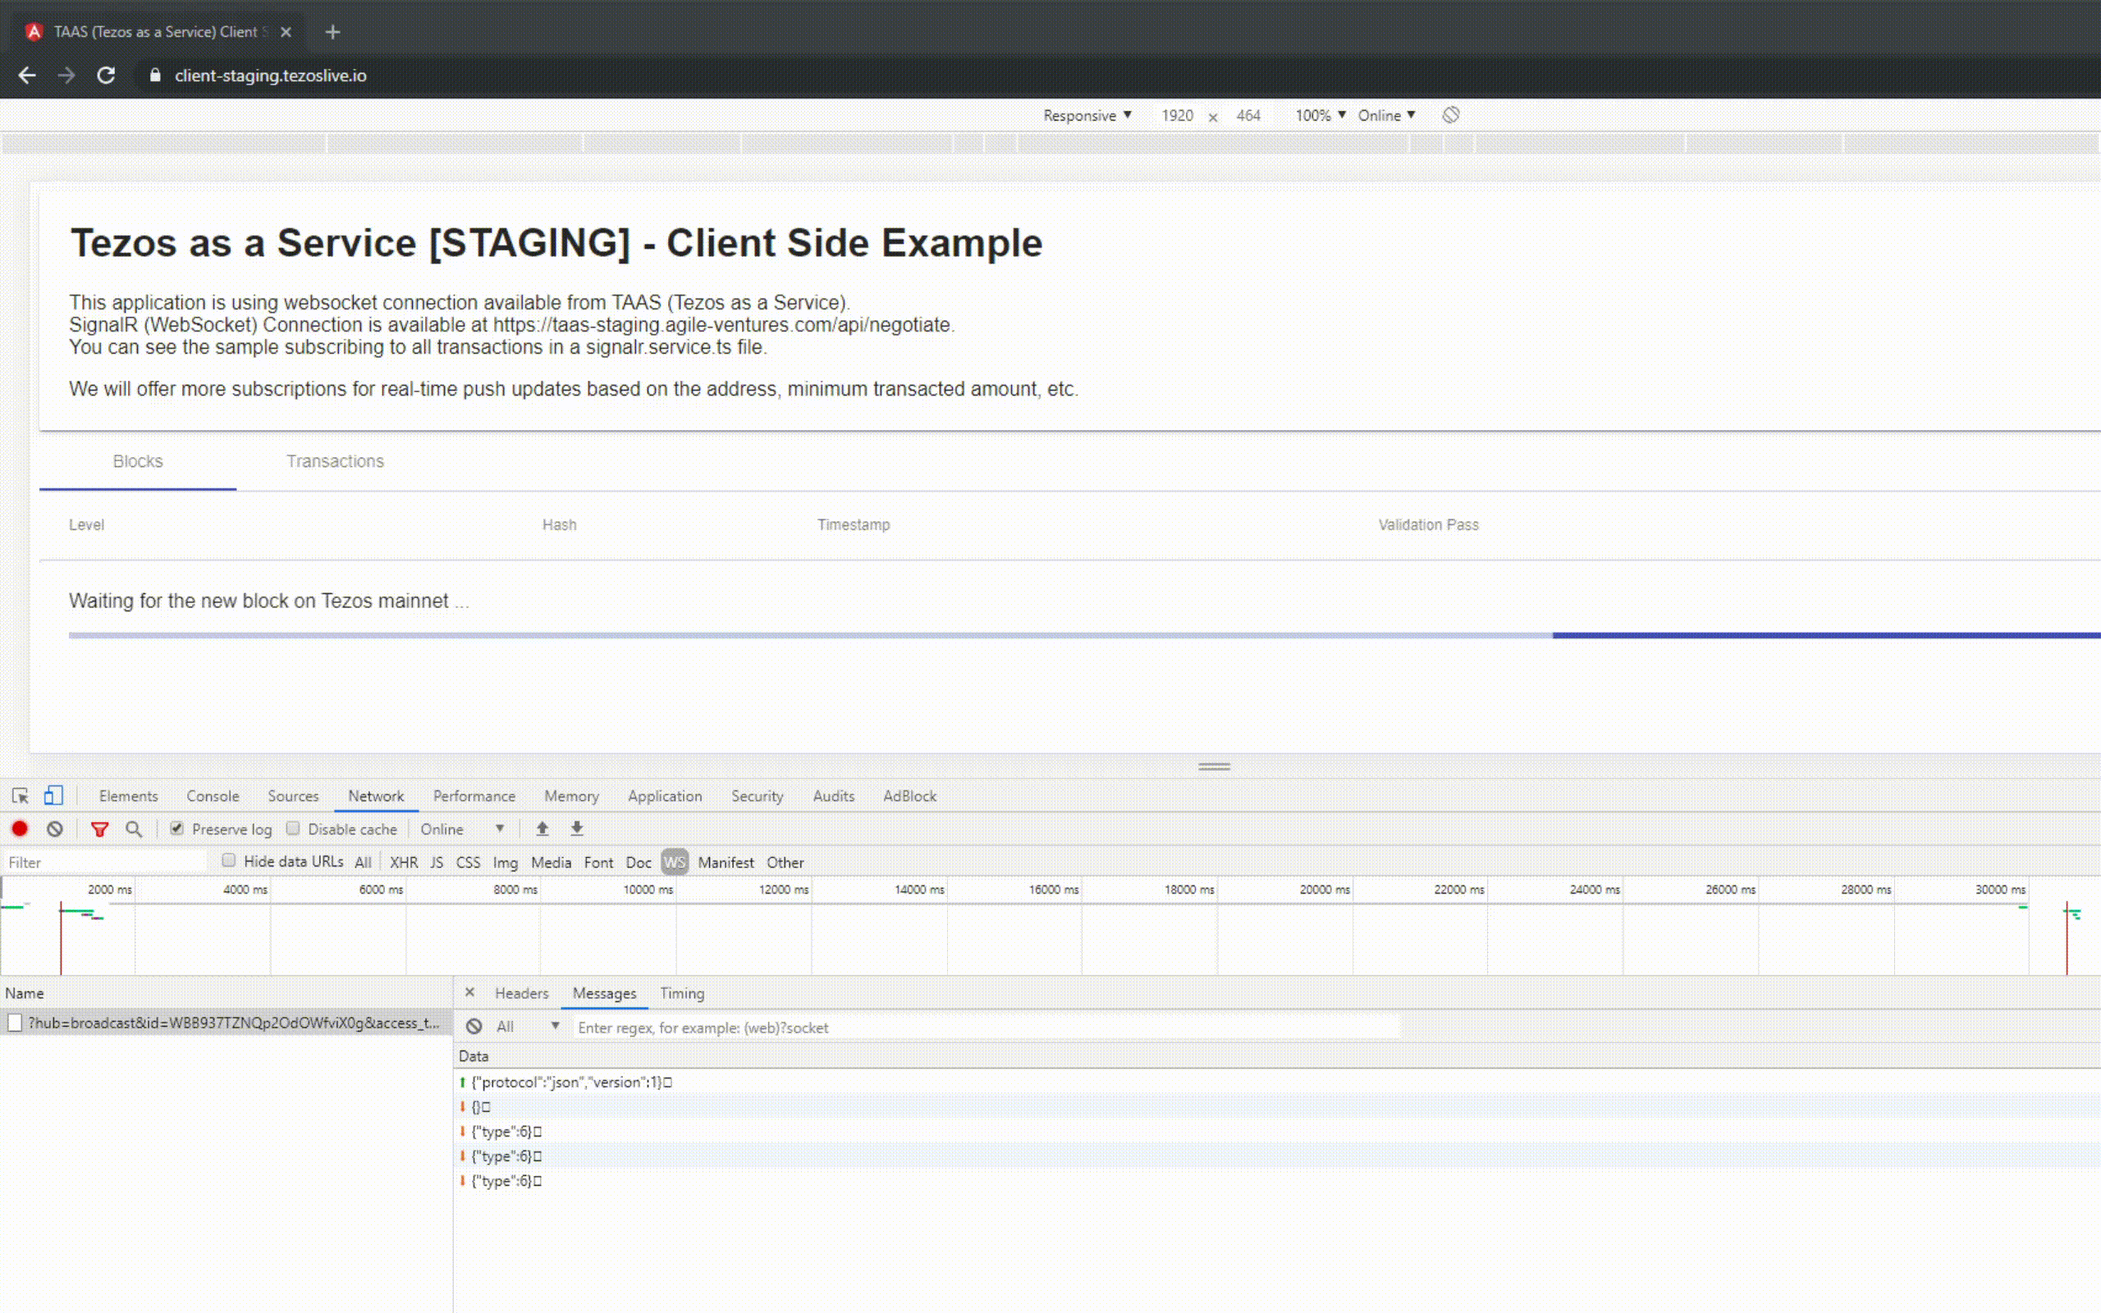
Task: Filter requests by XHR
Action: tap(404, 862)
